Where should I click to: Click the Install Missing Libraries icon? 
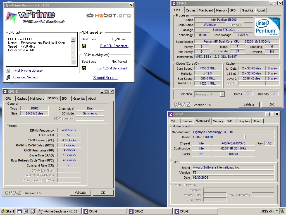click(8, 71)
